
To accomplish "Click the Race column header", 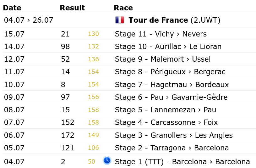I will click(123, 8).
